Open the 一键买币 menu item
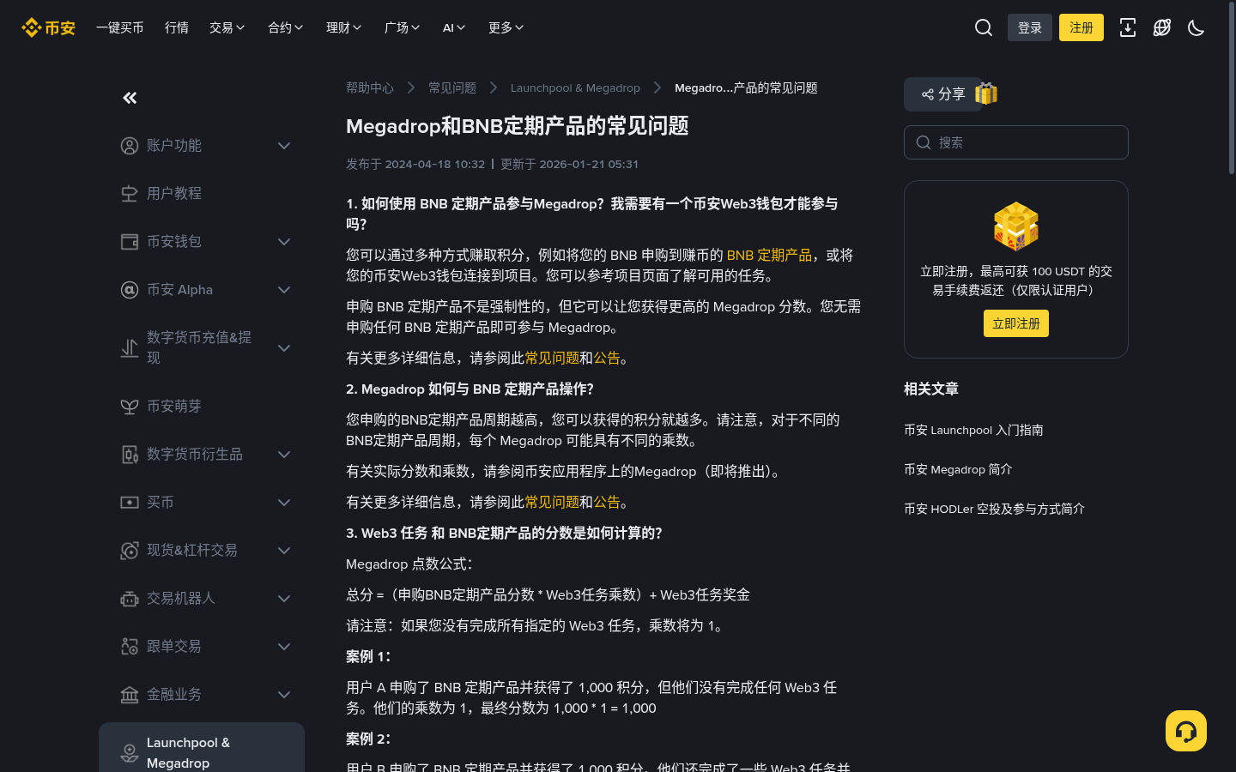The width and height of the screenshot is (1236, 772). click(120, 27)
